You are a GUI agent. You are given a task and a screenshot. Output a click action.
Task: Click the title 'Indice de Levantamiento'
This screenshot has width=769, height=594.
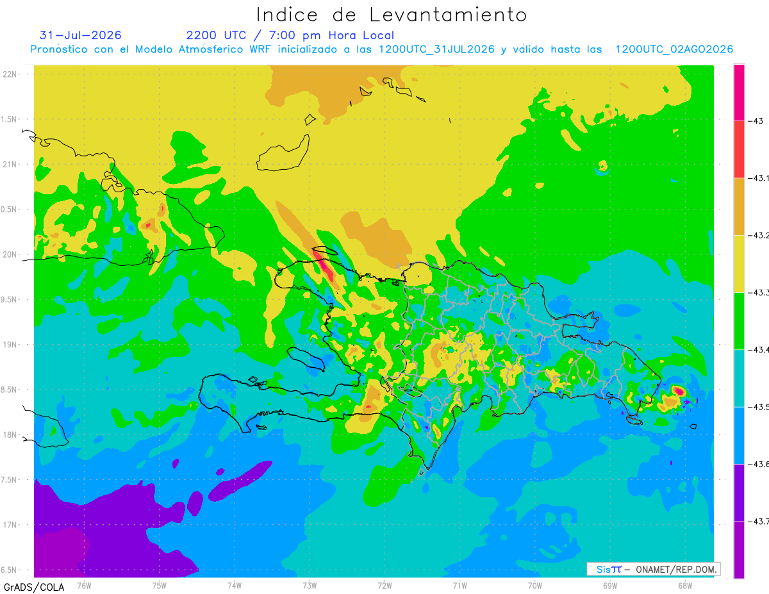(x=392, y=15)
